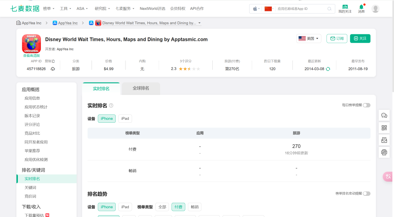Switch to 全球排名 tab
Viewport: 394px width, 217px height.
coord(141,88)
